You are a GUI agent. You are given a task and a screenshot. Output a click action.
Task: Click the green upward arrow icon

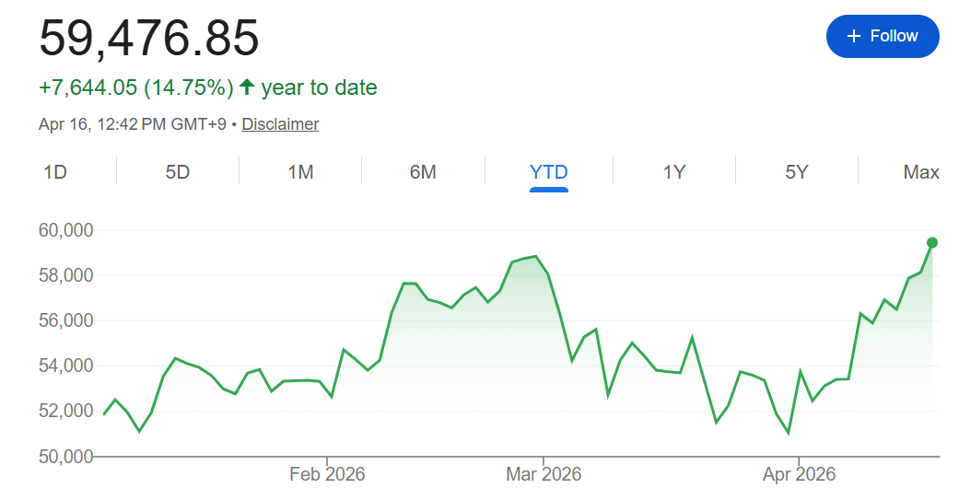pyautogui.click(x=247, y=87)
